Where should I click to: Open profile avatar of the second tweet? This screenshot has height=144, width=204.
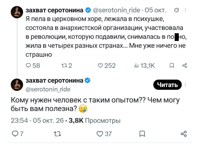(x=17, y=85)
